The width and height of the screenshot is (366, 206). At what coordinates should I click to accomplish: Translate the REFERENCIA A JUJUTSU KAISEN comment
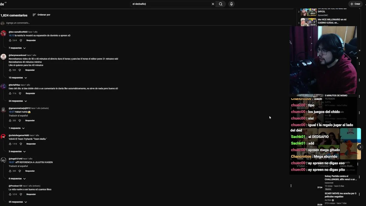pos(18,166)
